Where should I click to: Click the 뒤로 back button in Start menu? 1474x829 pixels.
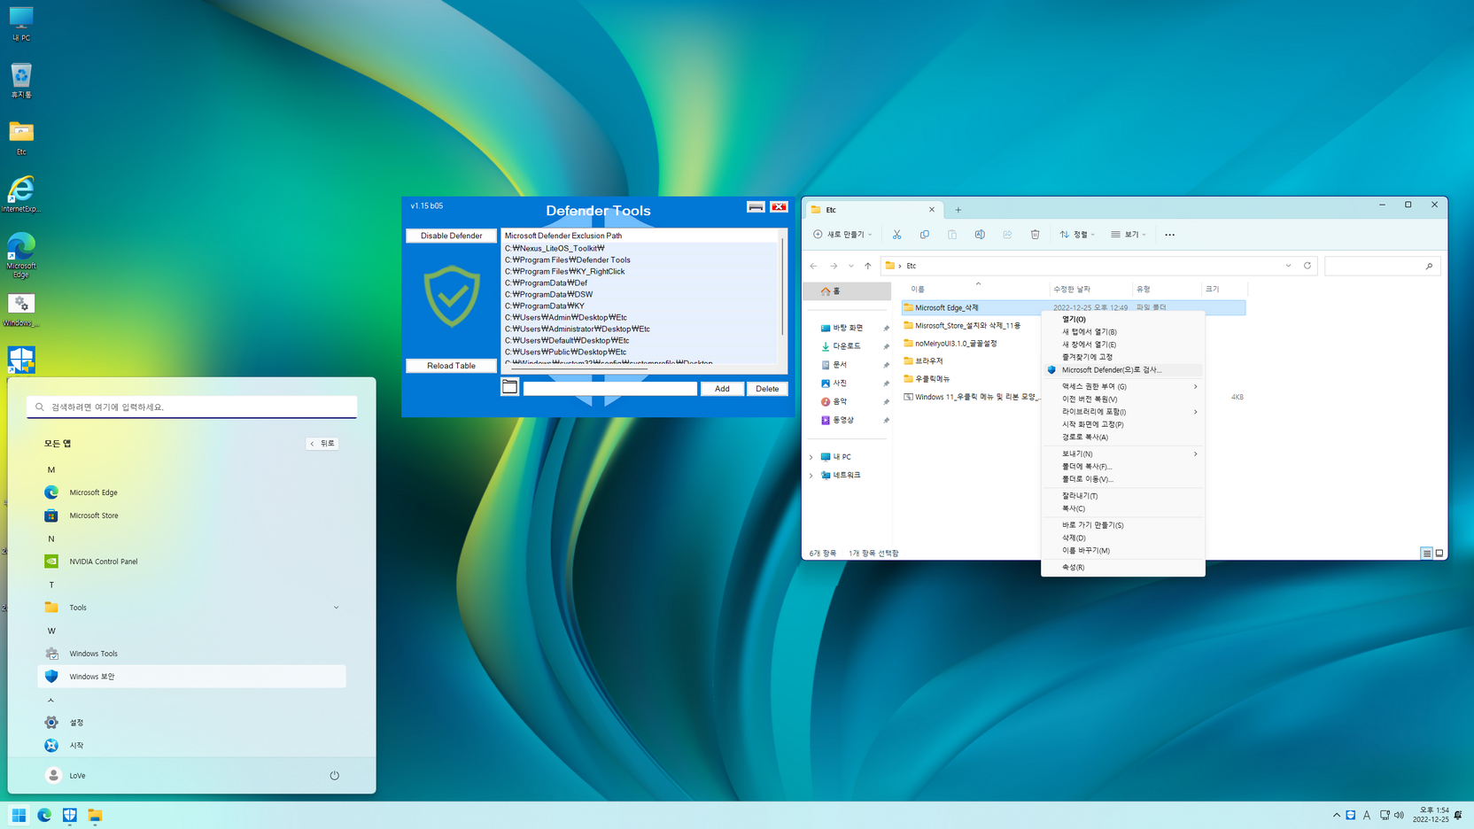322,443
